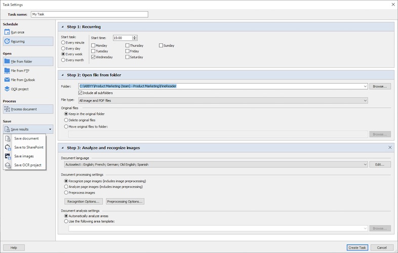
Task: Choose the File from FTP icon
Action: coord(7,71)
